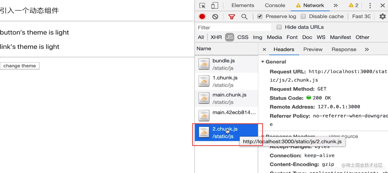Select the main.chunk.js request name
The image size is (388, 173).
coord(229,95)
